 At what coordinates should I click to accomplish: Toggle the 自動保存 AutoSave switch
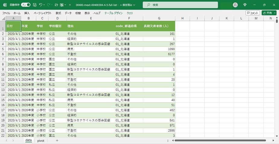26,5
